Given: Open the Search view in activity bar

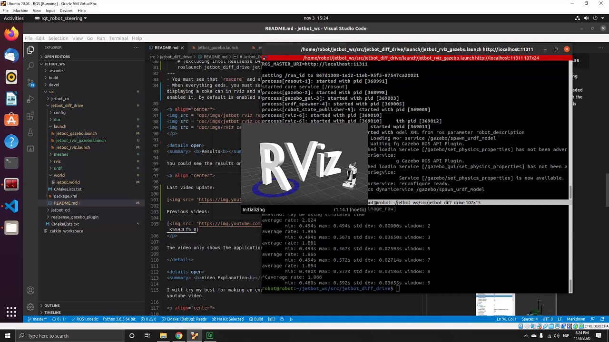Looking at the screenshot, I should pyautogui.click(x=30, y=66).
